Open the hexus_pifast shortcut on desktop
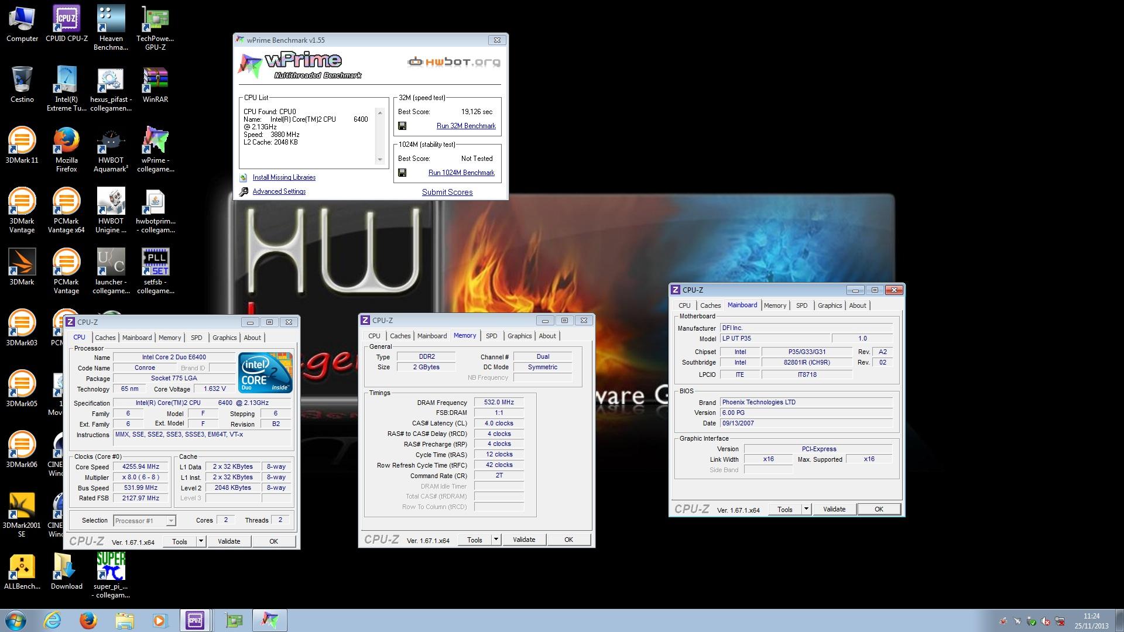This screenshot has height=632, width=1124. (x=111, y=89)
